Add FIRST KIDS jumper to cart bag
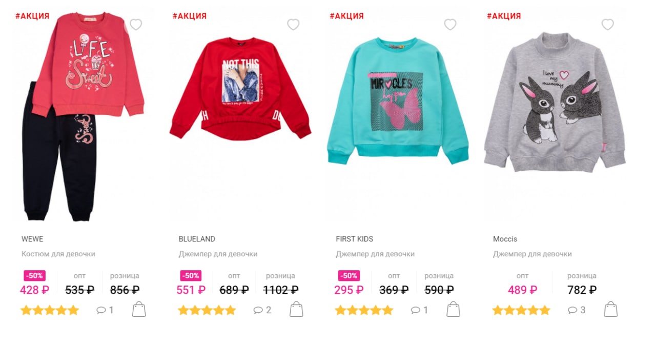 tap(453, 309)
